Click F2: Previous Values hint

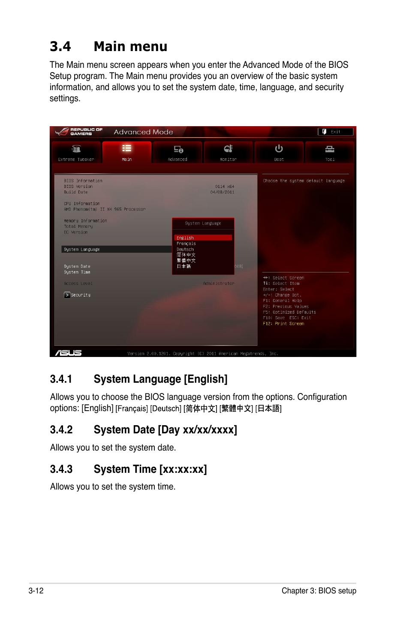[286, 306]
